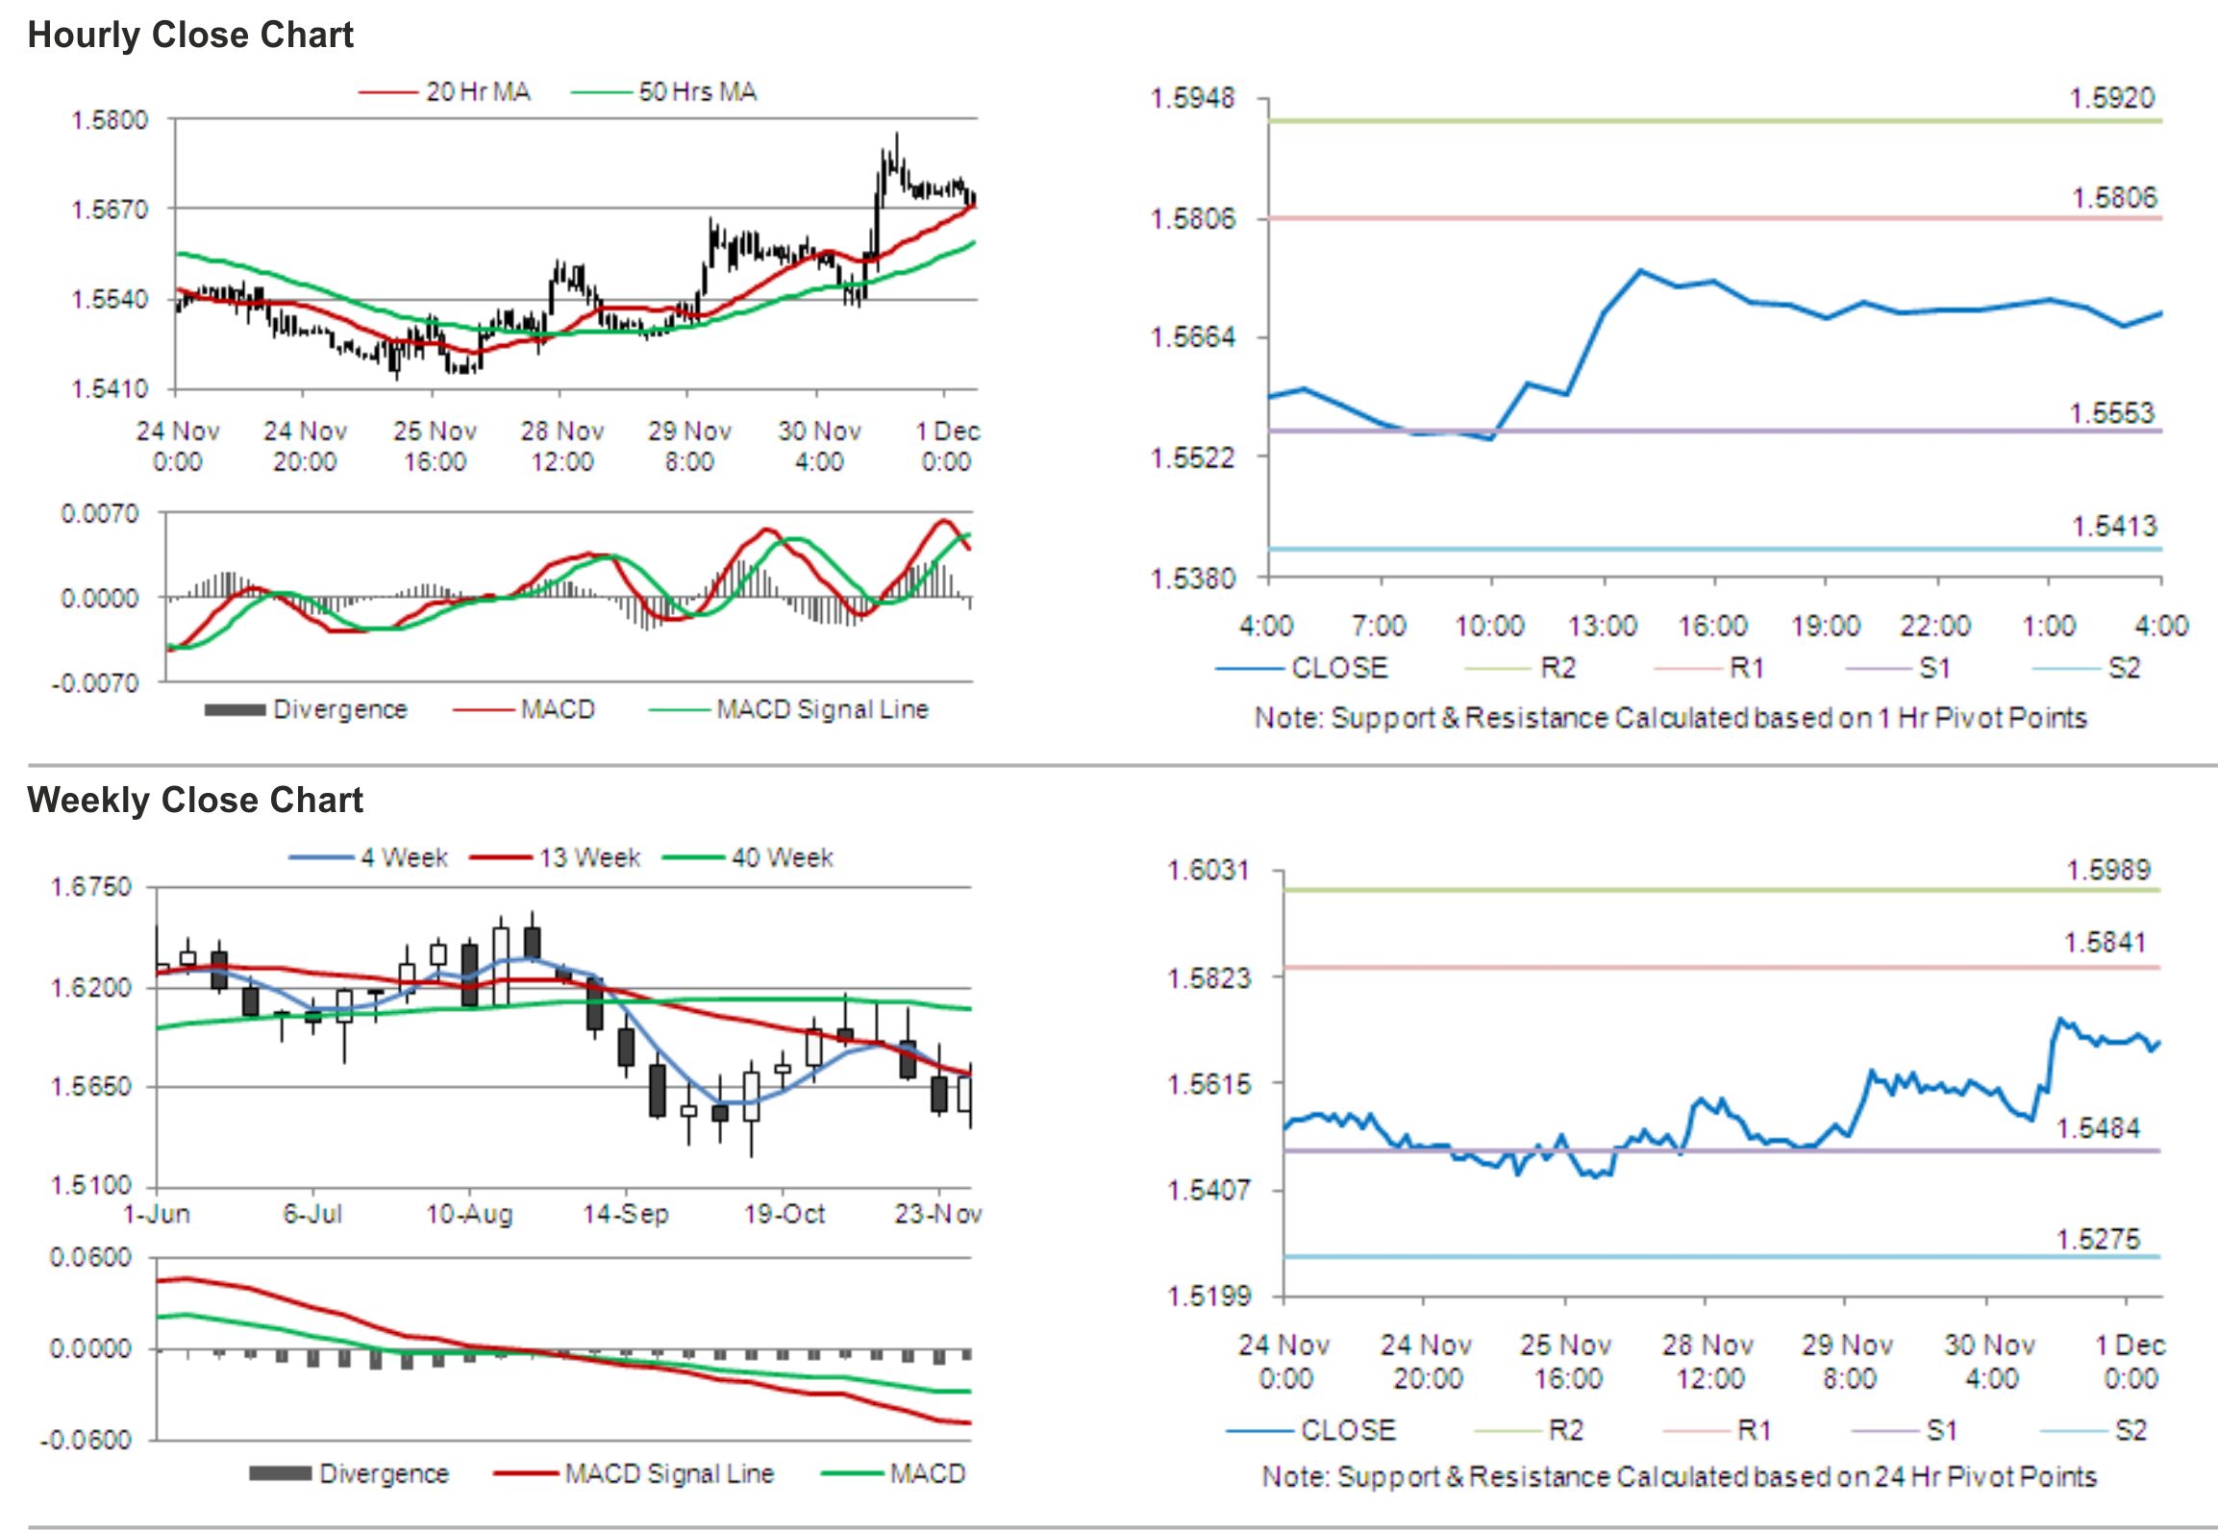Click the 'Hourly Close Chart' heading
2218x1530 pixels.
(190, 35)
